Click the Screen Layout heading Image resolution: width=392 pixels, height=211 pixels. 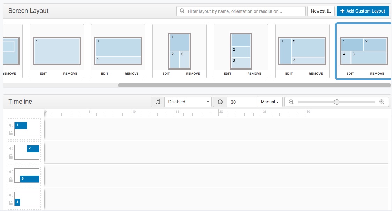point(29,11)
